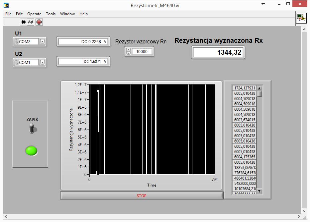Click the chart Y-axis maximum 1,2E+7

[x=81, y=85]
